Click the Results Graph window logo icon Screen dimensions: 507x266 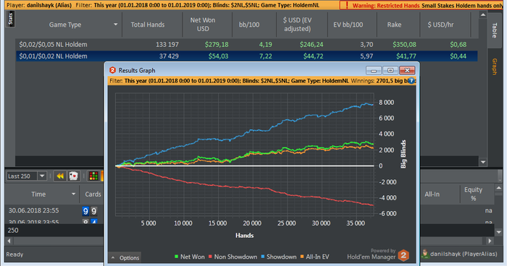point(112,70)
